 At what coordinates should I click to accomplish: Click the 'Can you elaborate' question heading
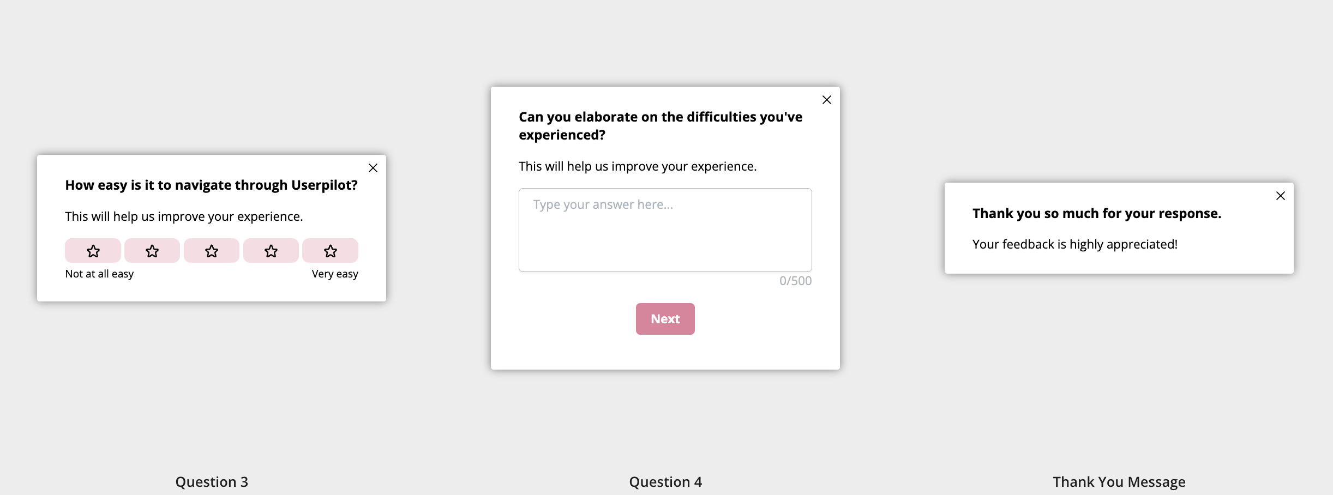click(660, 126)
